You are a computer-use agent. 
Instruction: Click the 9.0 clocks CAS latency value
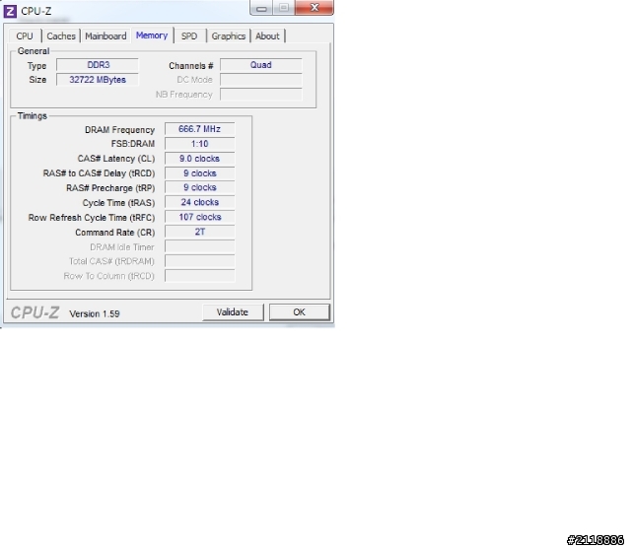coord(199,159)
